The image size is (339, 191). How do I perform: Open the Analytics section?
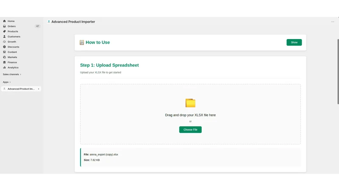(13, 67)
